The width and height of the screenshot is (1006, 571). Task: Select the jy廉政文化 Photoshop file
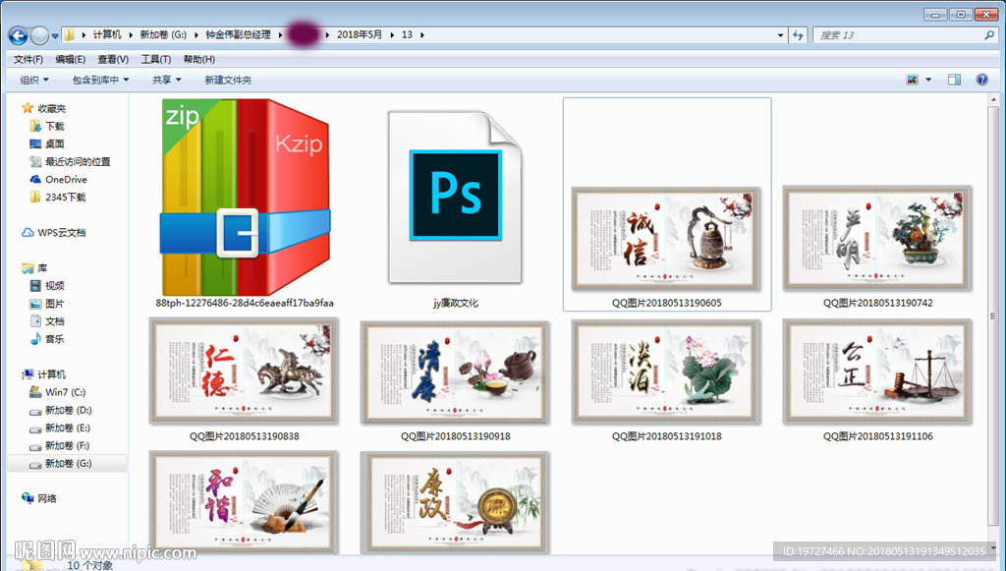456,197
